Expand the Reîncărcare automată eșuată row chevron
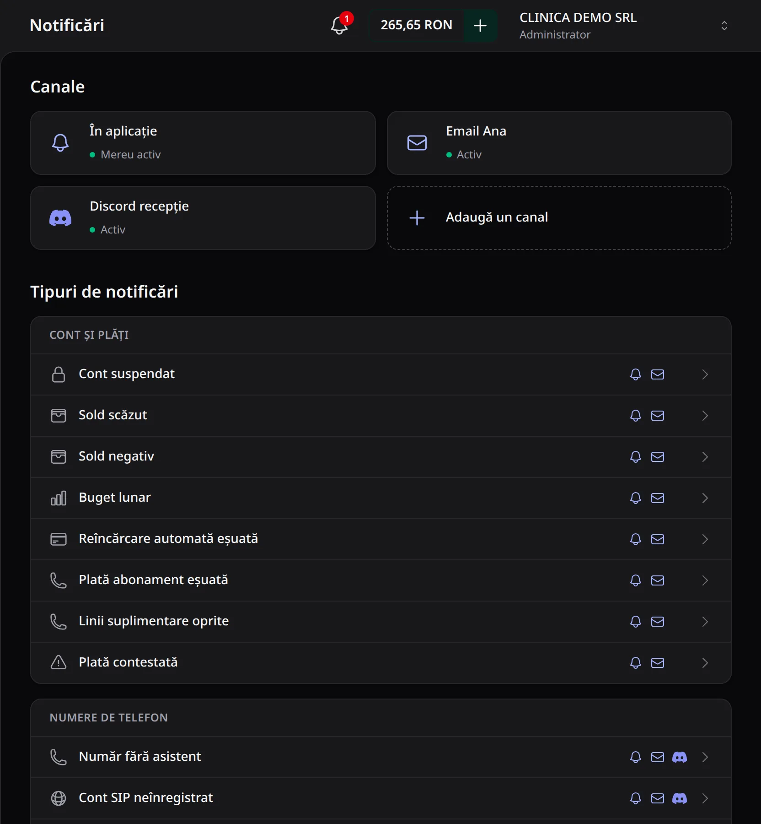This screenshot has height=824, width=761. pyautogui.click(x=705, y=539)
